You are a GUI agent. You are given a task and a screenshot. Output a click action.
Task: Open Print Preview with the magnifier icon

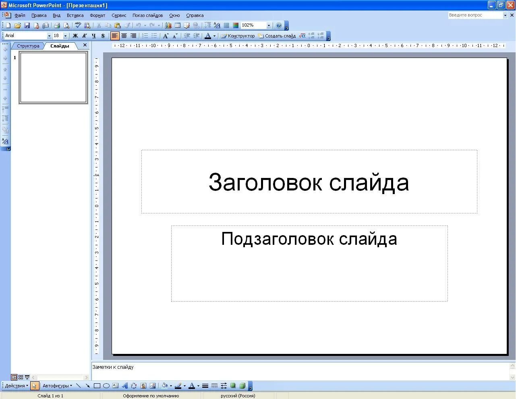(x=66, y=25)
